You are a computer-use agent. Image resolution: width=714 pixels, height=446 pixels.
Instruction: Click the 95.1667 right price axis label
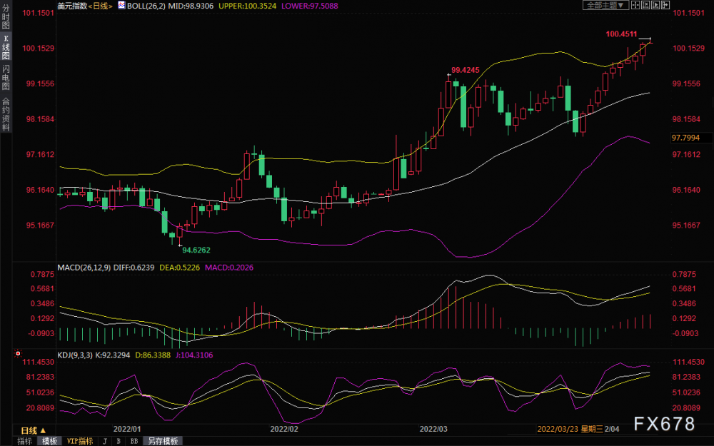tap(686, 225)
